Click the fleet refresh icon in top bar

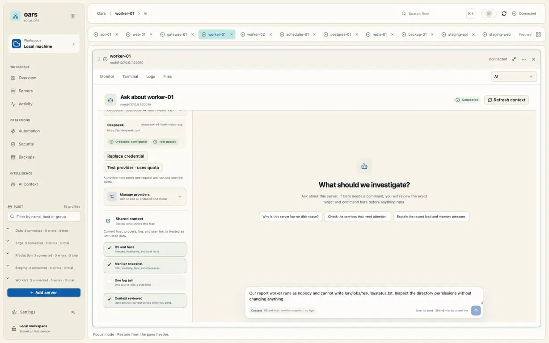pos(504,13)
